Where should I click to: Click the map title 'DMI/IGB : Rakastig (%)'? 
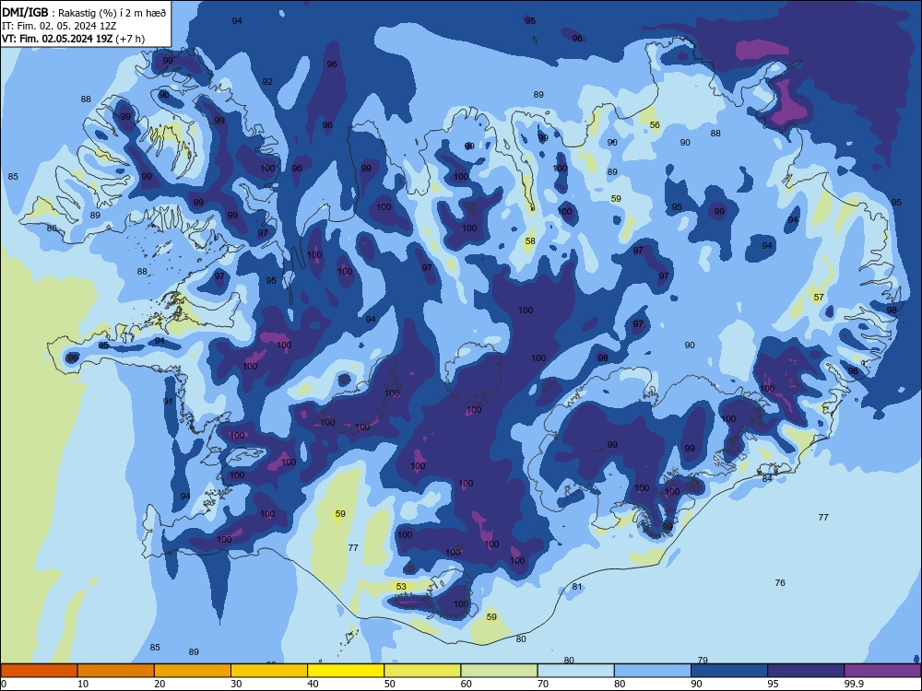[x=60, y=12]
